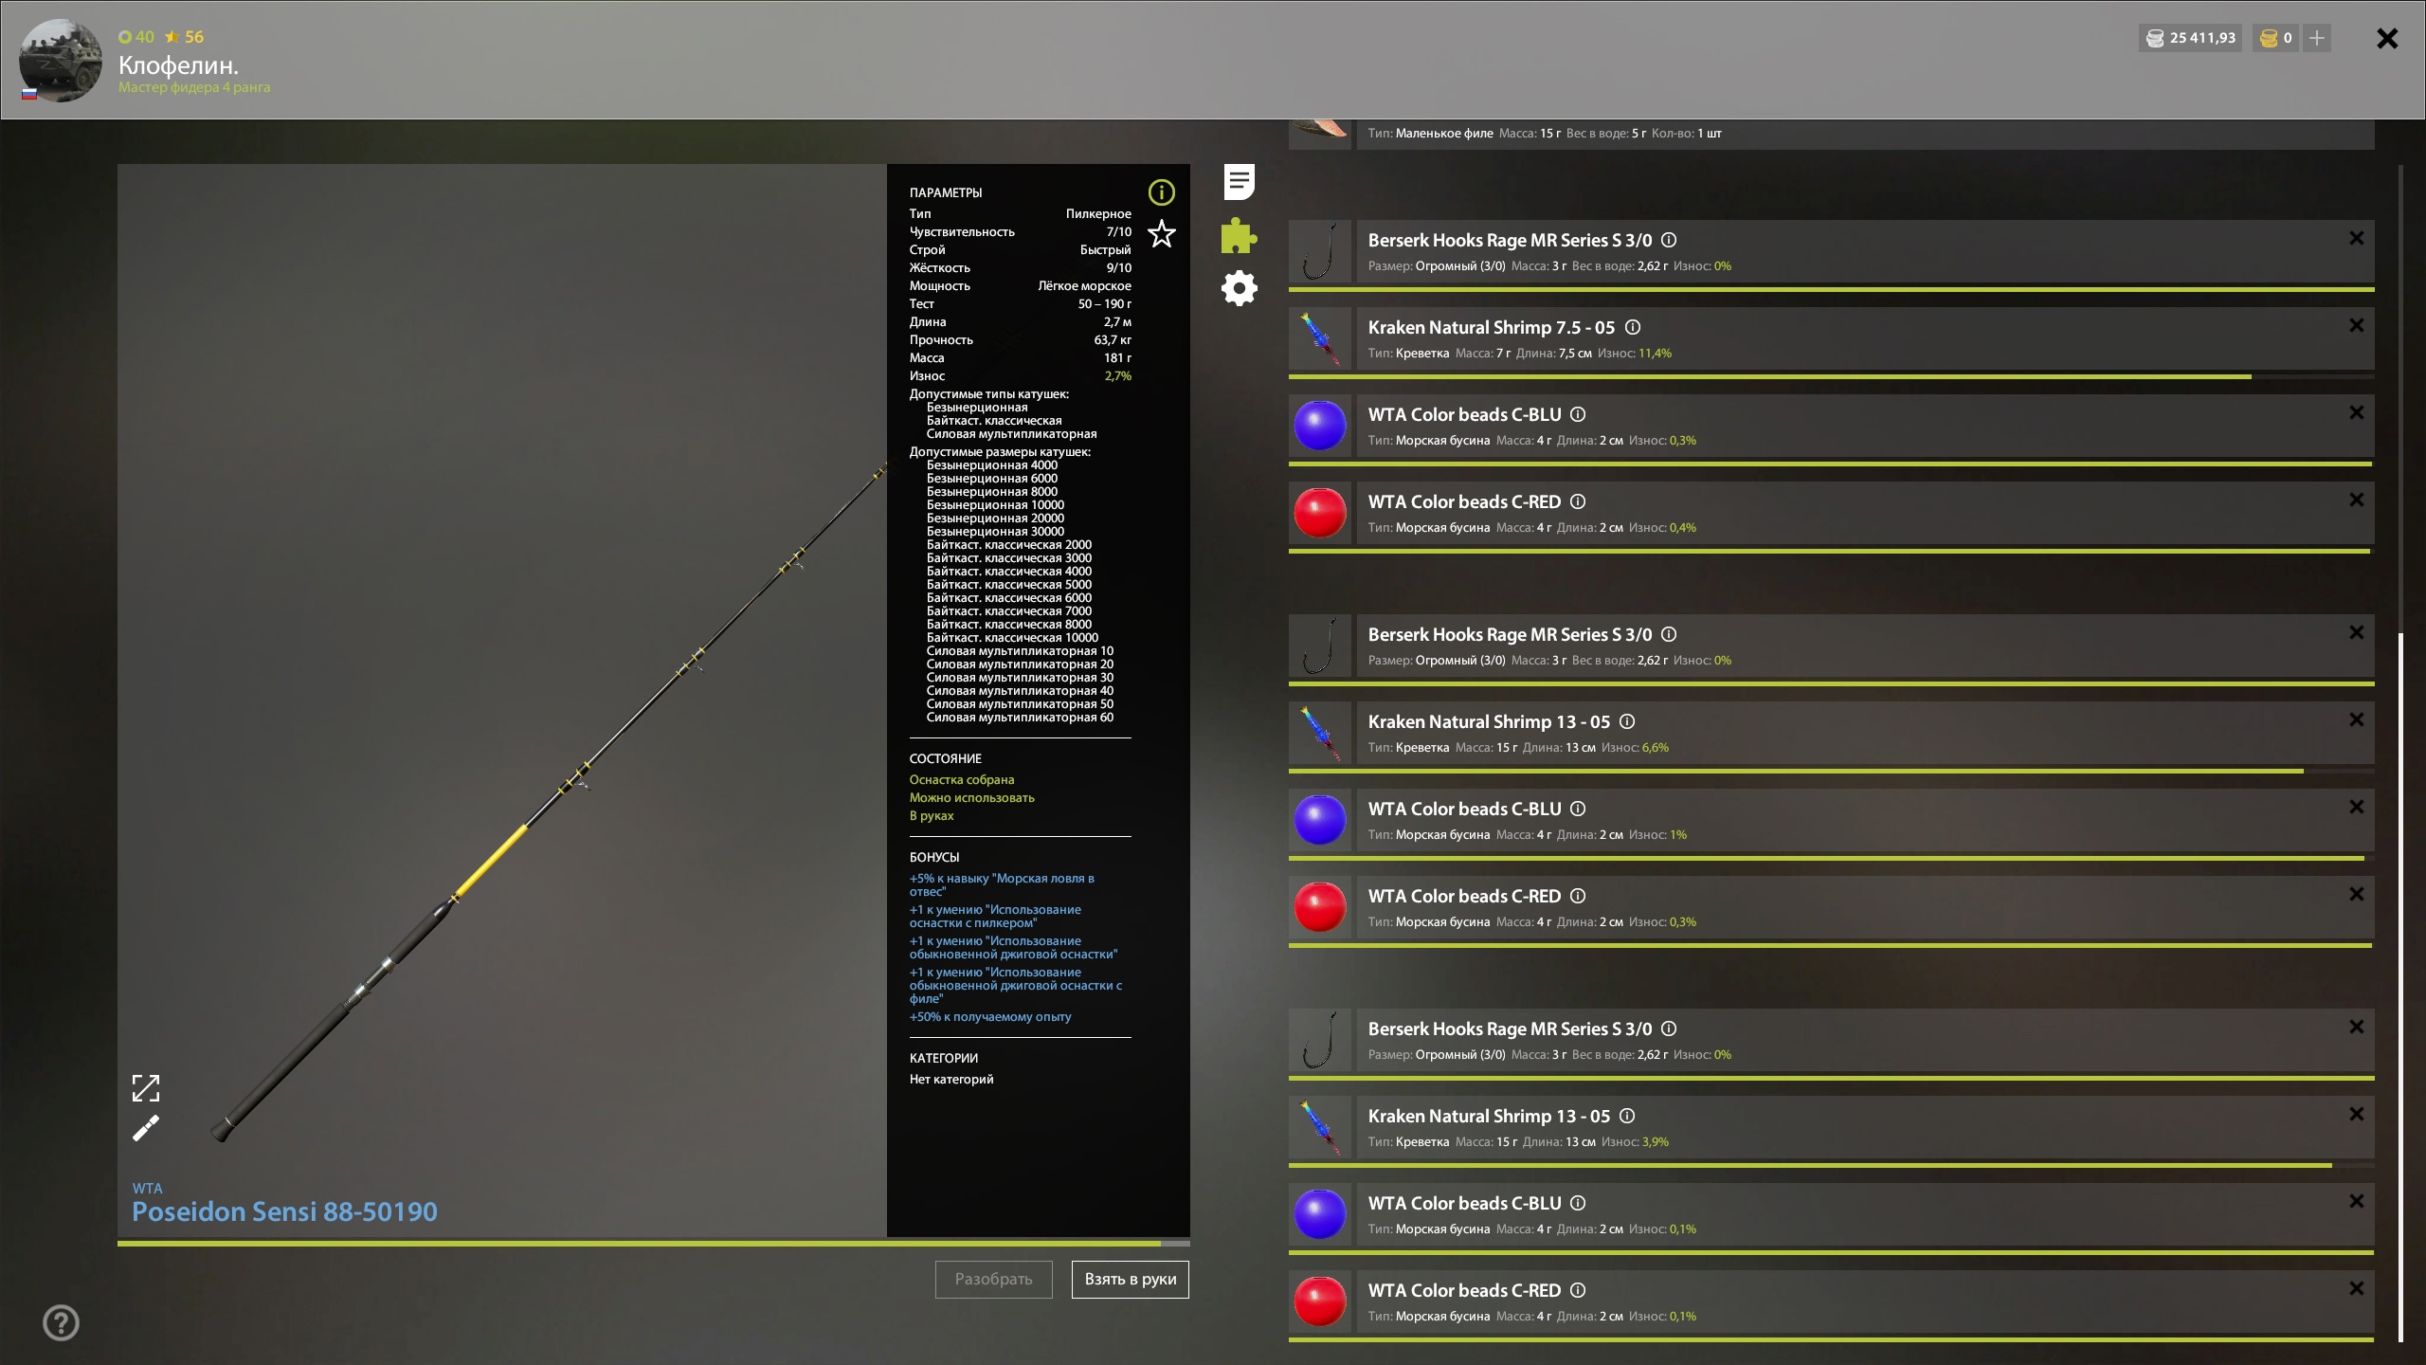Screen dimensions: 2426x1365
Task: Click the red C-RED bead thumbnail at bottom
Action: [x=1320, y=1301]
